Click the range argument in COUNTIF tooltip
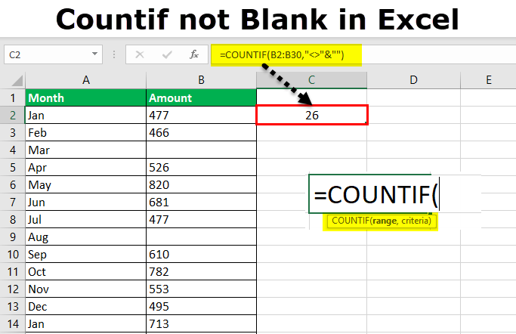The height and width of the screenshot is (334, 516). (385, 221)
